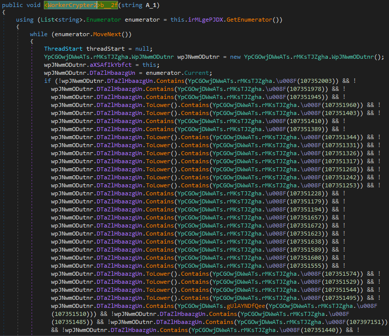The width and height of the screenshot is (389, 336).
Task: Select the number 107351960
Action: 340,105
